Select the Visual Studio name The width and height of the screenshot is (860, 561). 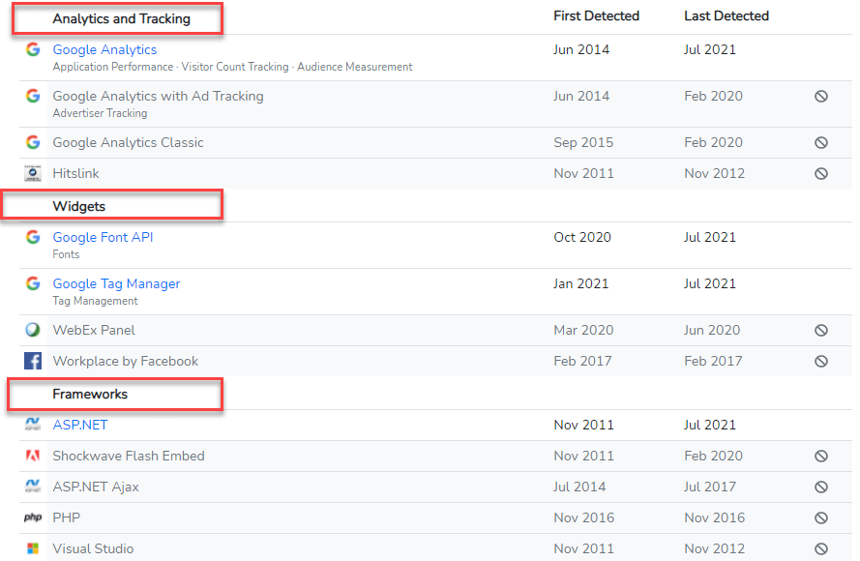(93, 548)
